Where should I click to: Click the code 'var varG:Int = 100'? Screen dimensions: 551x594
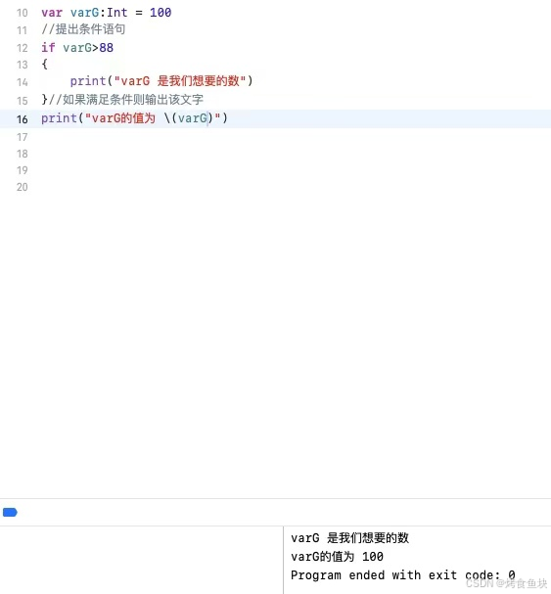(x=107, y=13)
